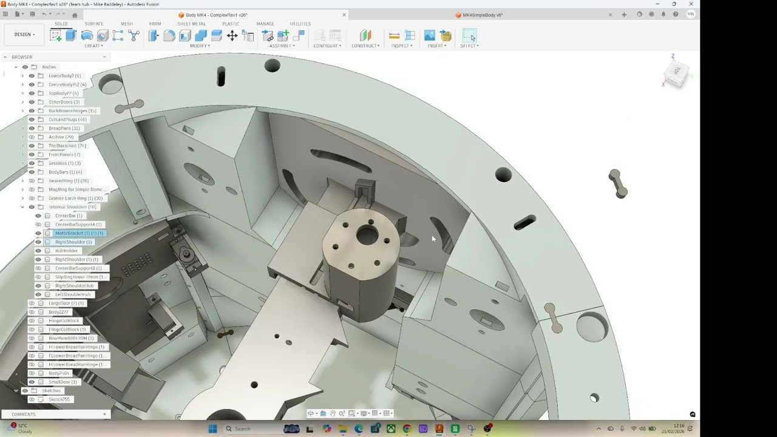Collapse the Internal Shoulderr folder
Viewport: 777px width, 437px height.
pyautogui.click(x=22, y=207)
